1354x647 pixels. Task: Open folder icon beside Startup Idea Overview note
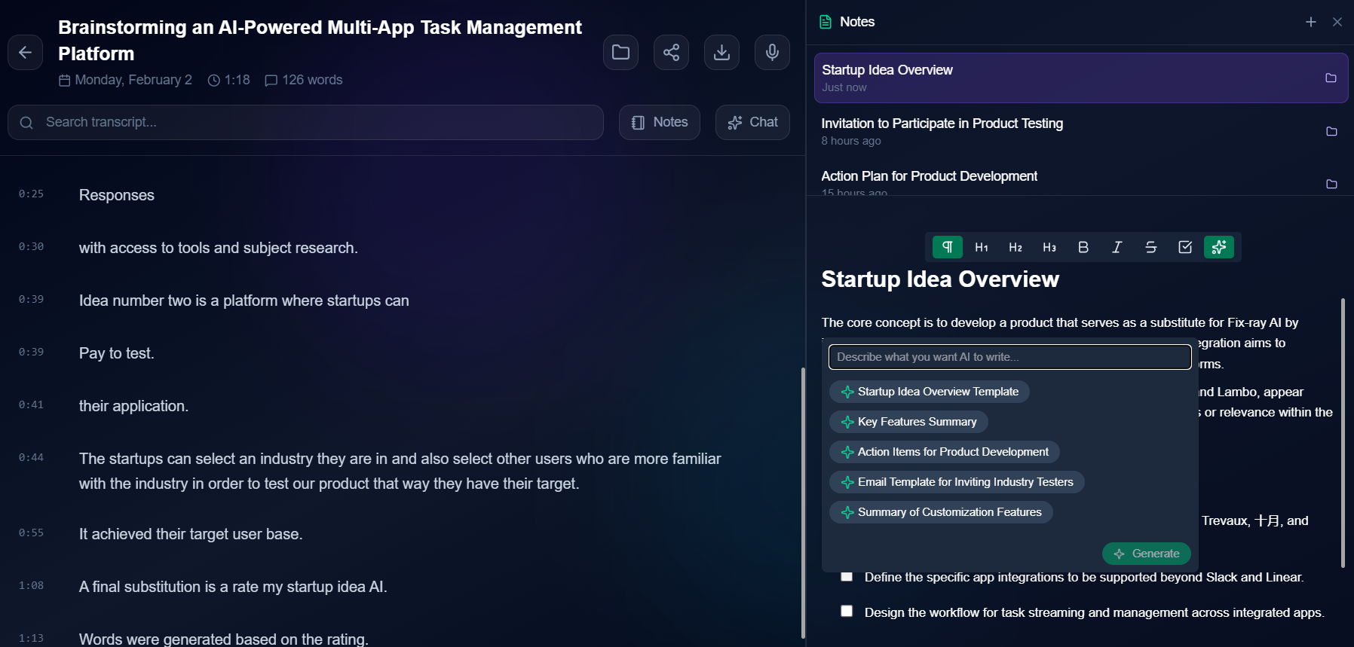[x=1331, y=78]
